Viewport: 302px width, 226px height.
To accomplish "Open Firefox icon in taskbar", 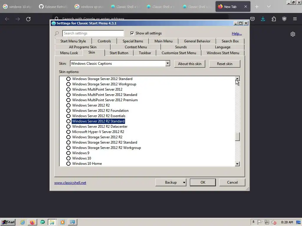I will (x=32, y=222).
